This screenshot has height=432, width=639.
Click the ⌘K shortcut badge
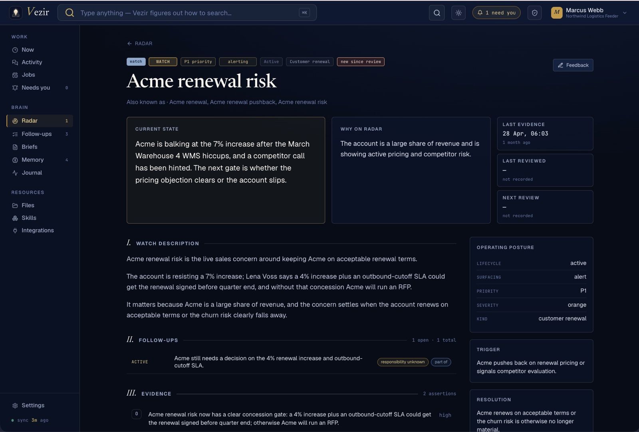point(304,13)
